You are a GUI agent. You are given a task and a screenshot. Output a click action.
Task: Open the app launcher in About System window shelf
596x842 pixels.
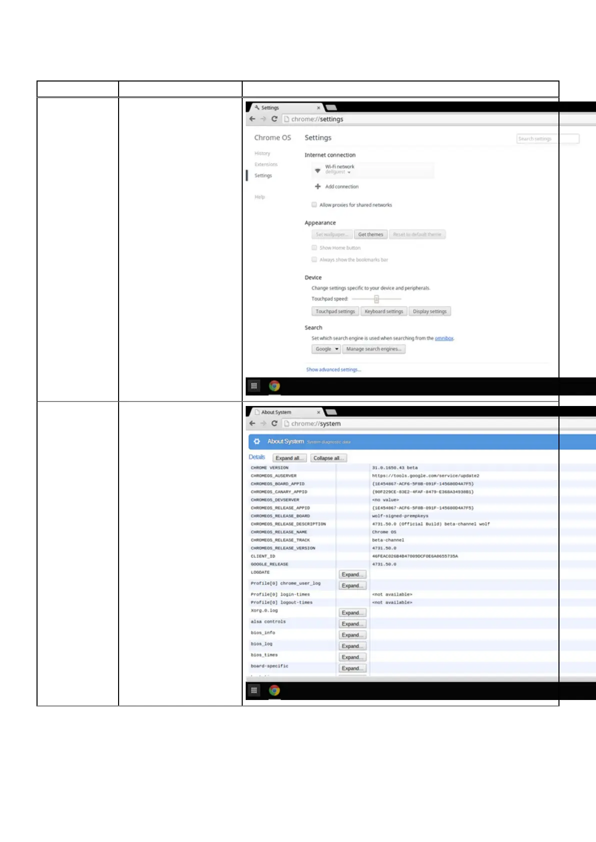pyautogui.click(x=254, y=690)
